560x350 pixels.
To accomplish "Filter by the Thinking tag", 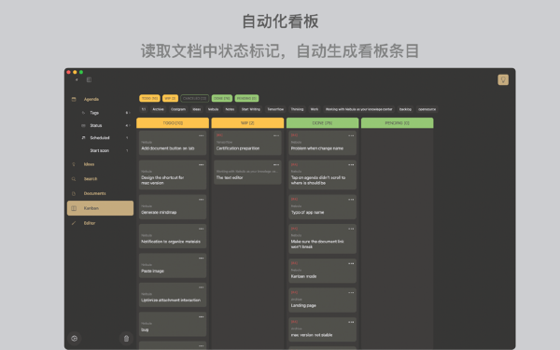I will (x=297, y=109).
